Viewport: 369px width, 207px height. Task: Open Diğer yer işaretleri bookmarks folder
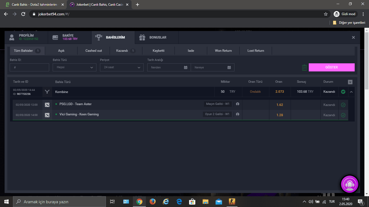click(349, 23)
